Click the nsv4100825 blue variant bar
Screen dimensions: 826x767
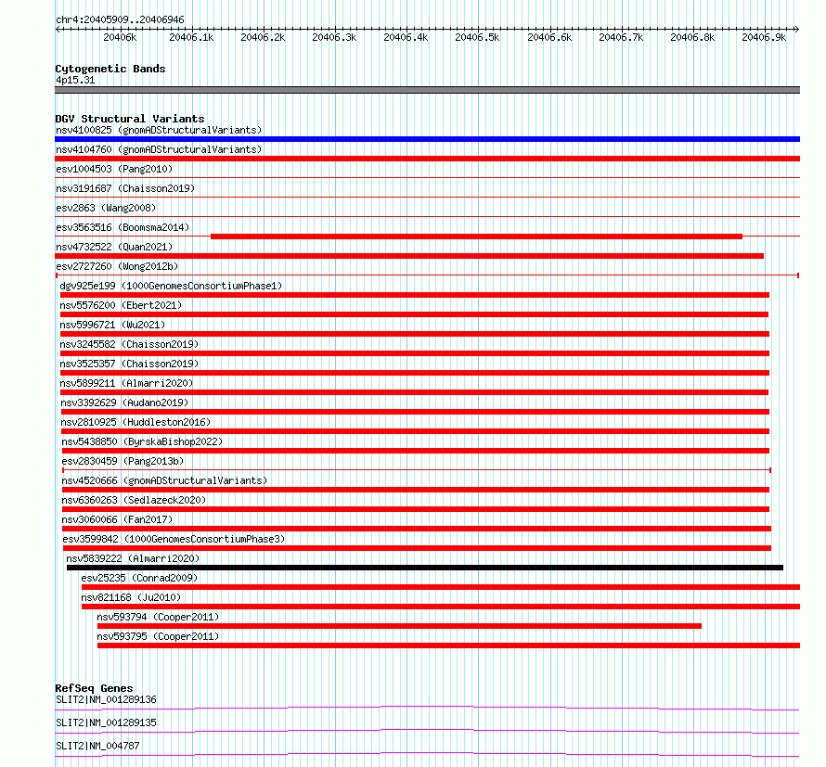[427, 139]
